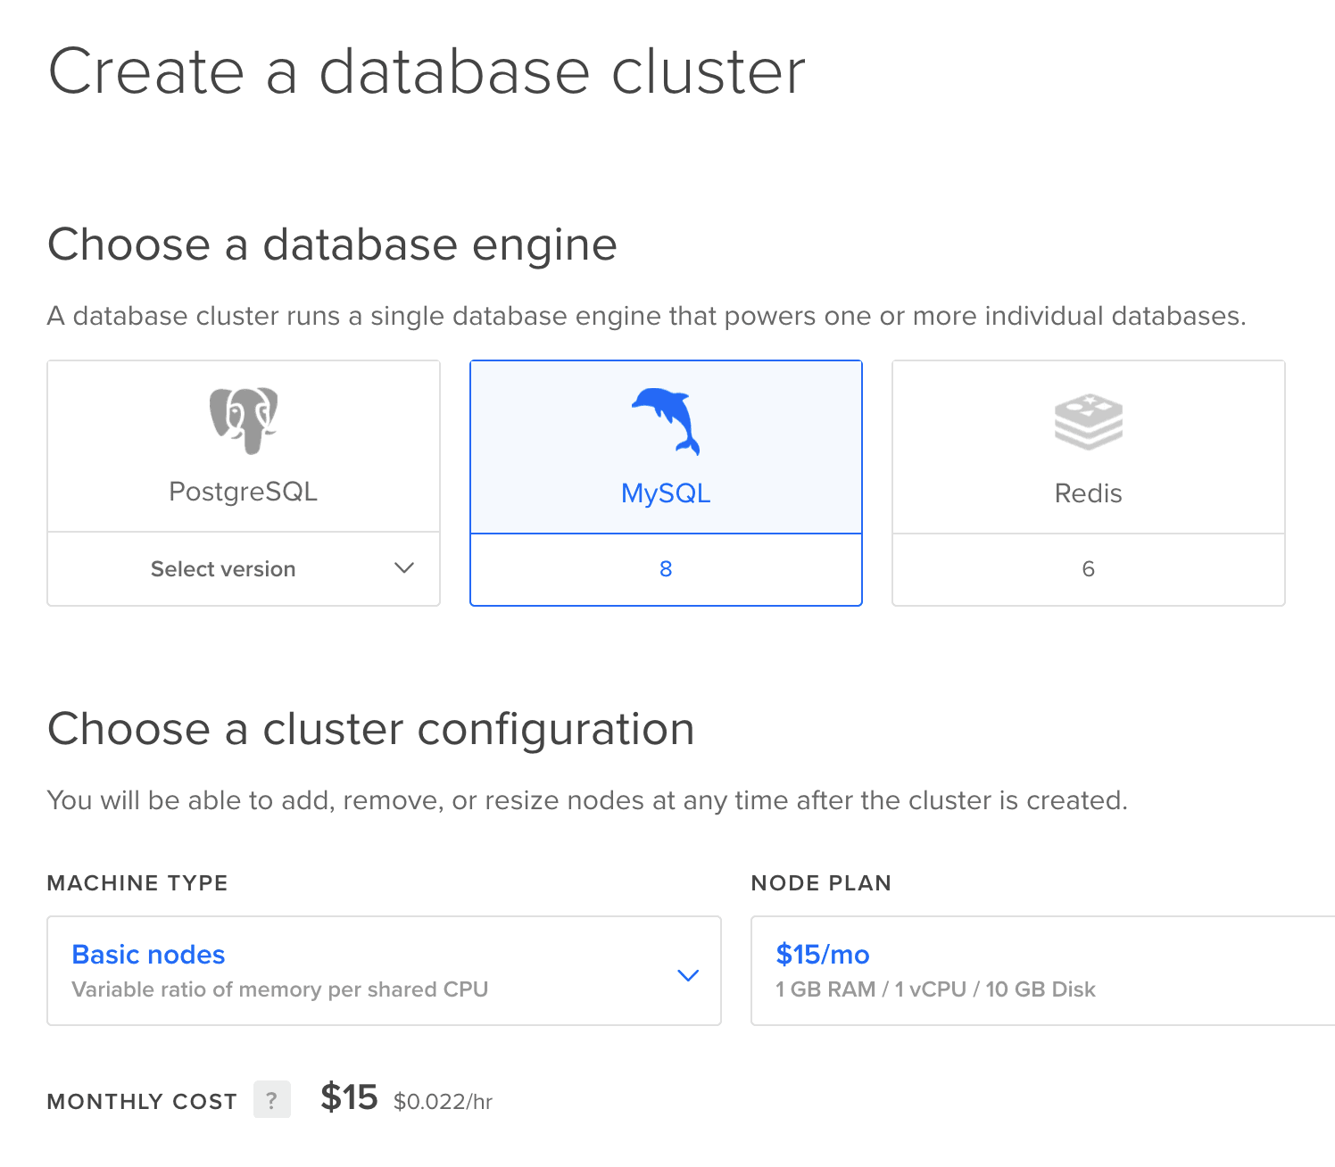Click the dolphin logo inside the selected MySQL card
The height and width of the screenshot is (1167, 1335).
coord(665,420)
